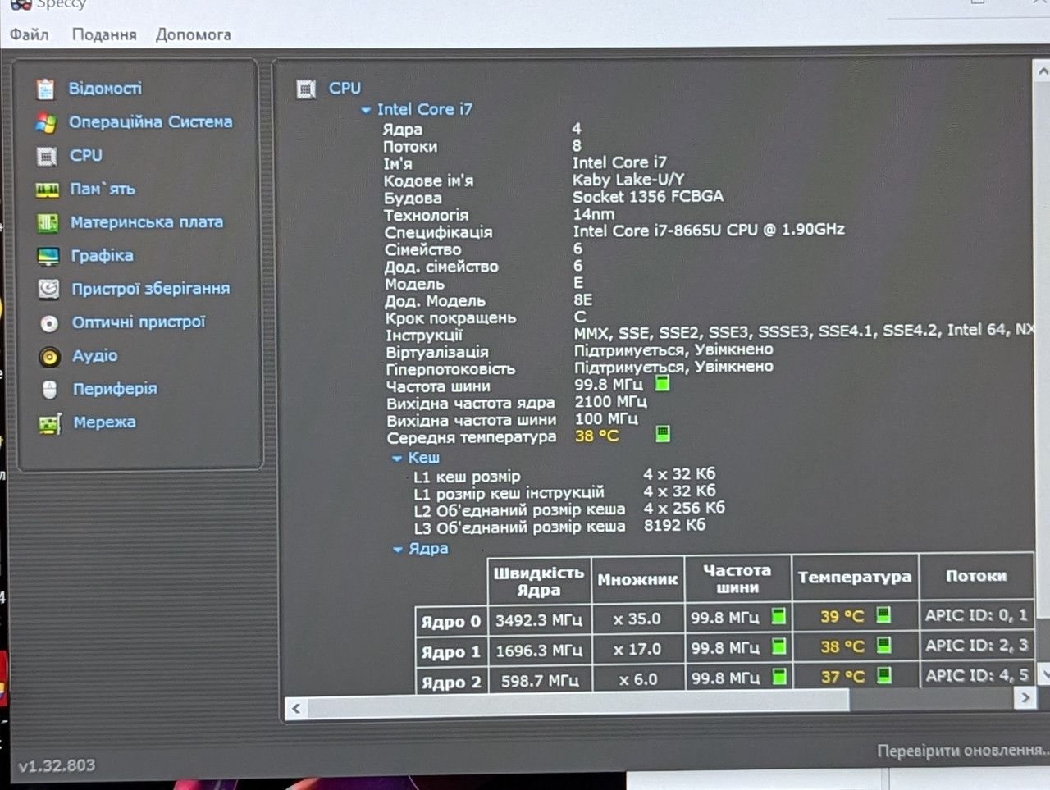The height and width of the screenshot is (790, 1050).
Task: Toggle the green indicator beside Середня температура 38 °C
Action: tap(663, 433)
